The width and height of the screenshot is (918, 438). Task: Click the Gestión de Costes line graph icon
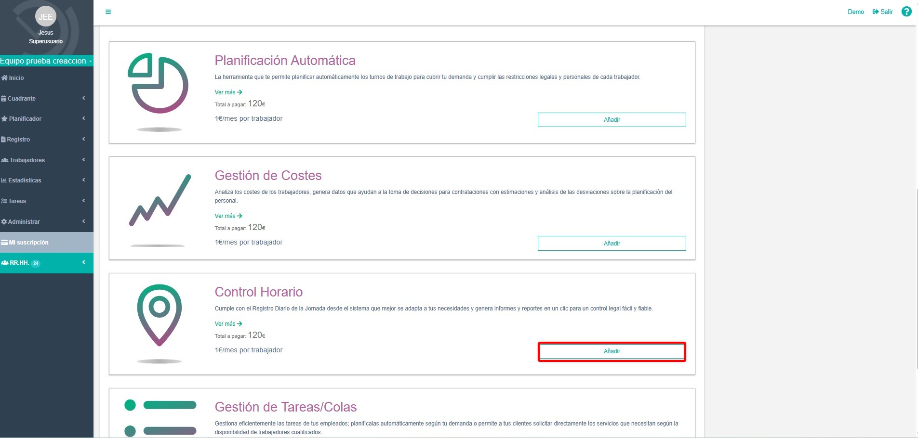(160, 200)
